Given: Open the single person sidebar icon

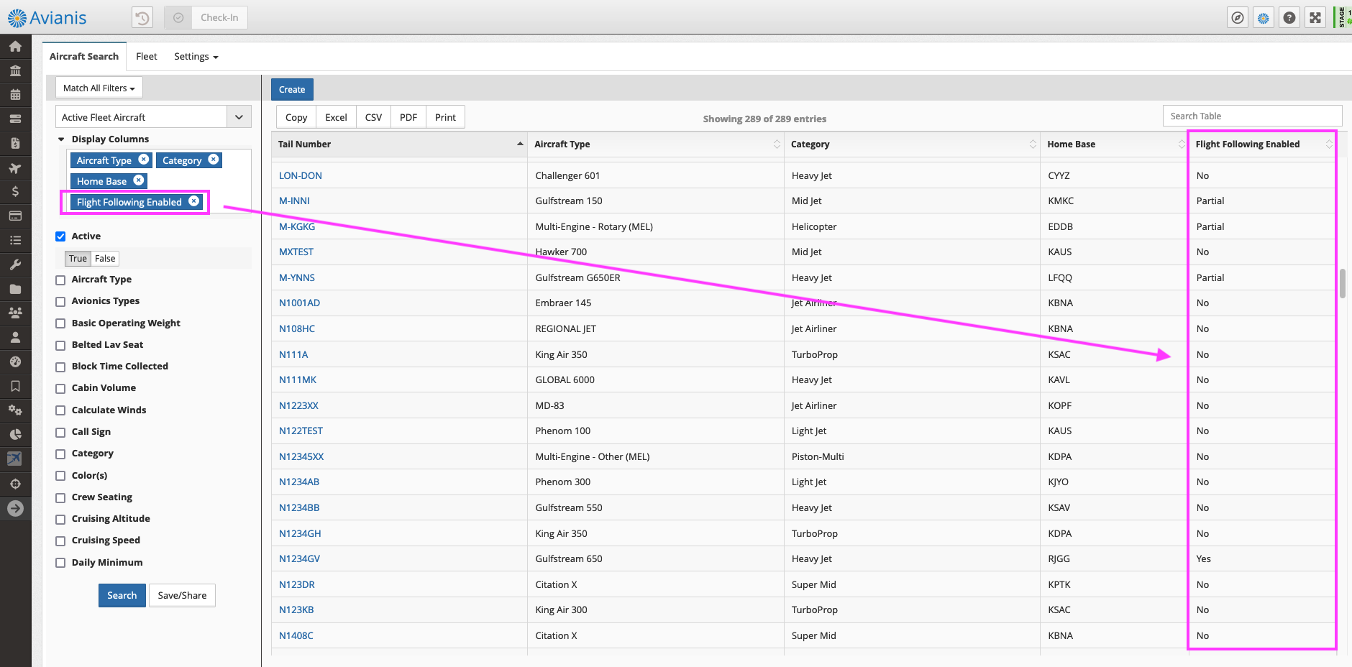Looking at the screenshot, I should coord(15,337).
